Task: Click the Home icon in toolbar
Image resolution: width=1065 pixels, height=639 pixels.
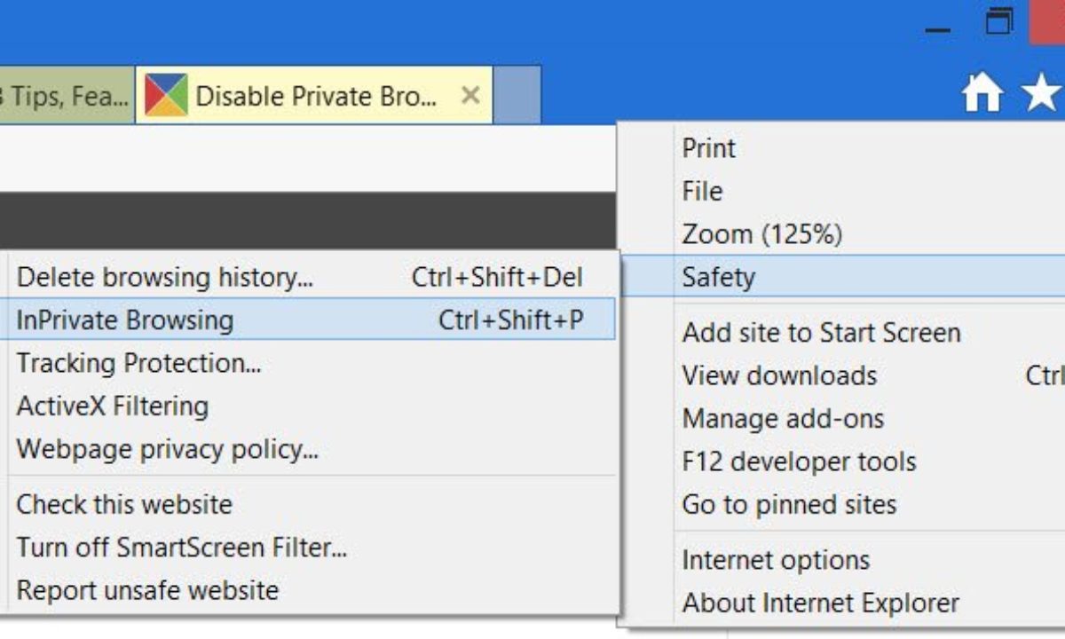Action: tap(982, 92)
